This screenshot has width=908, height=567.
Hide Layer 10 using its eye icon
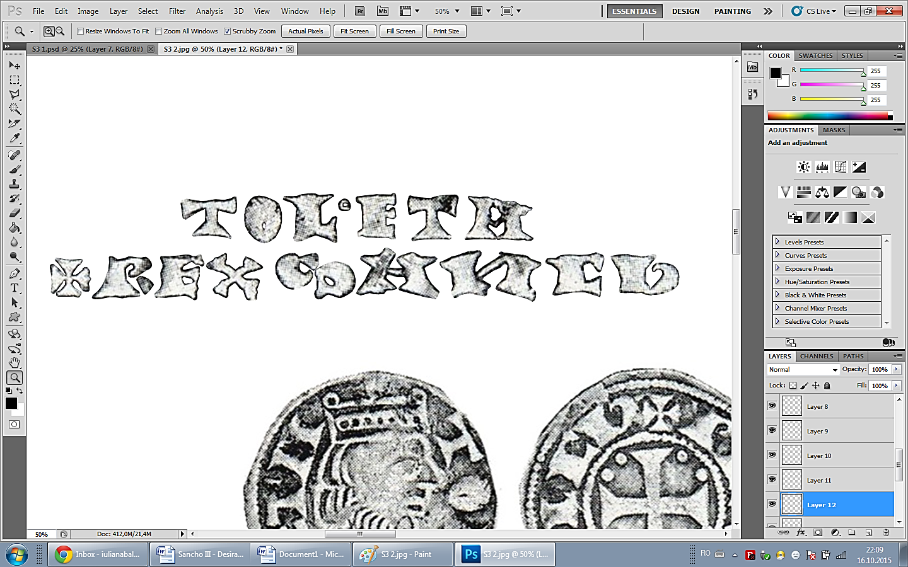pos(772,455)
